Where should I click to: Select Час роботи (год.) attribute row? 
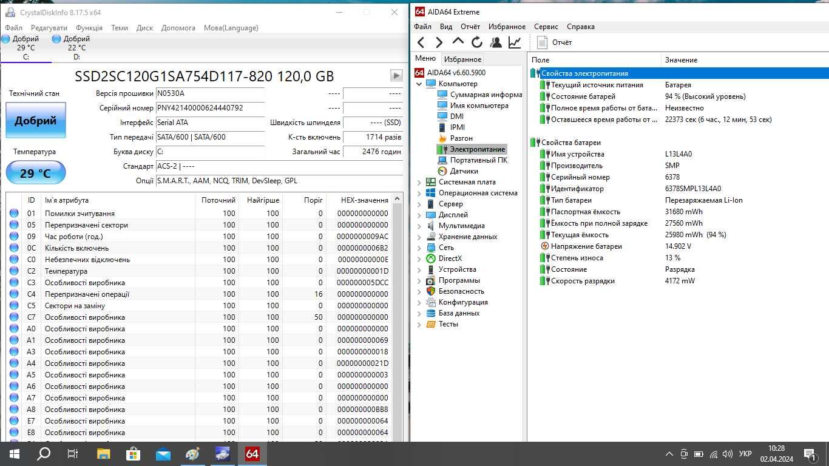click(199, 237)
